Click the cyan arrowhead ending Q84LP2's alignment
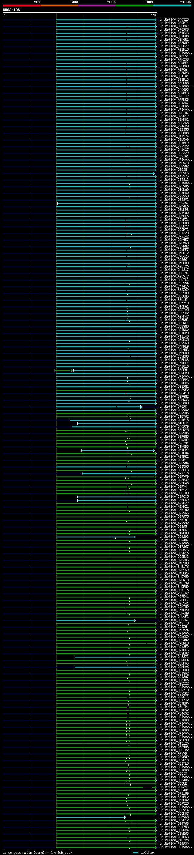Screen dimensions: 194x855 (x=154, y=450)
